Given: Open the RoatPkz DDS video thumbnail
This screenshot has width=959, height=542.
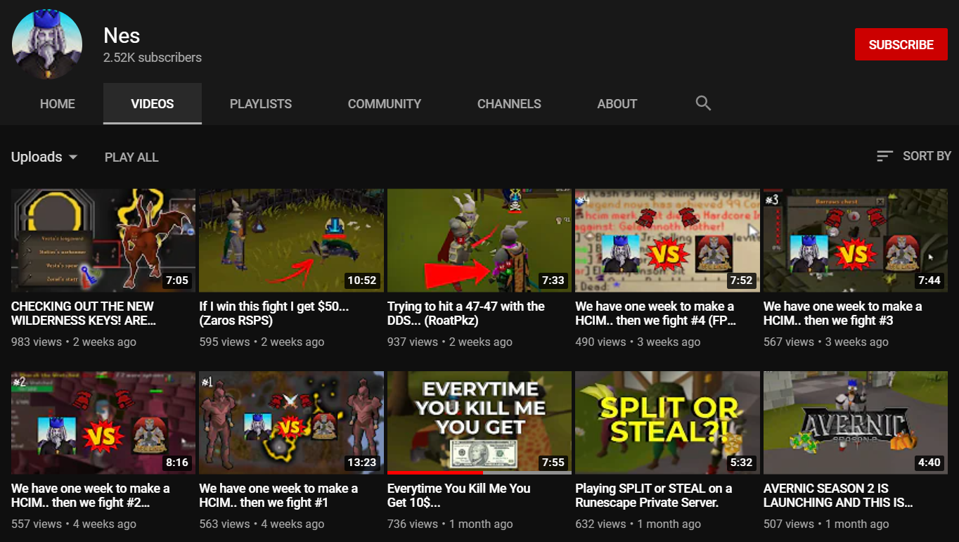Looking at the screenshot, I should tap(479, 240).
